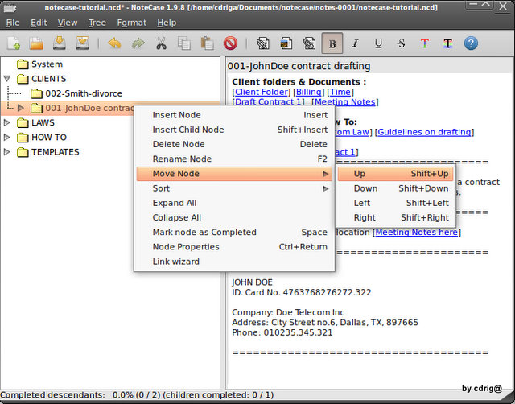Choose Mark node as Completed
Viewport: 515px width, 404px height.
234,233
